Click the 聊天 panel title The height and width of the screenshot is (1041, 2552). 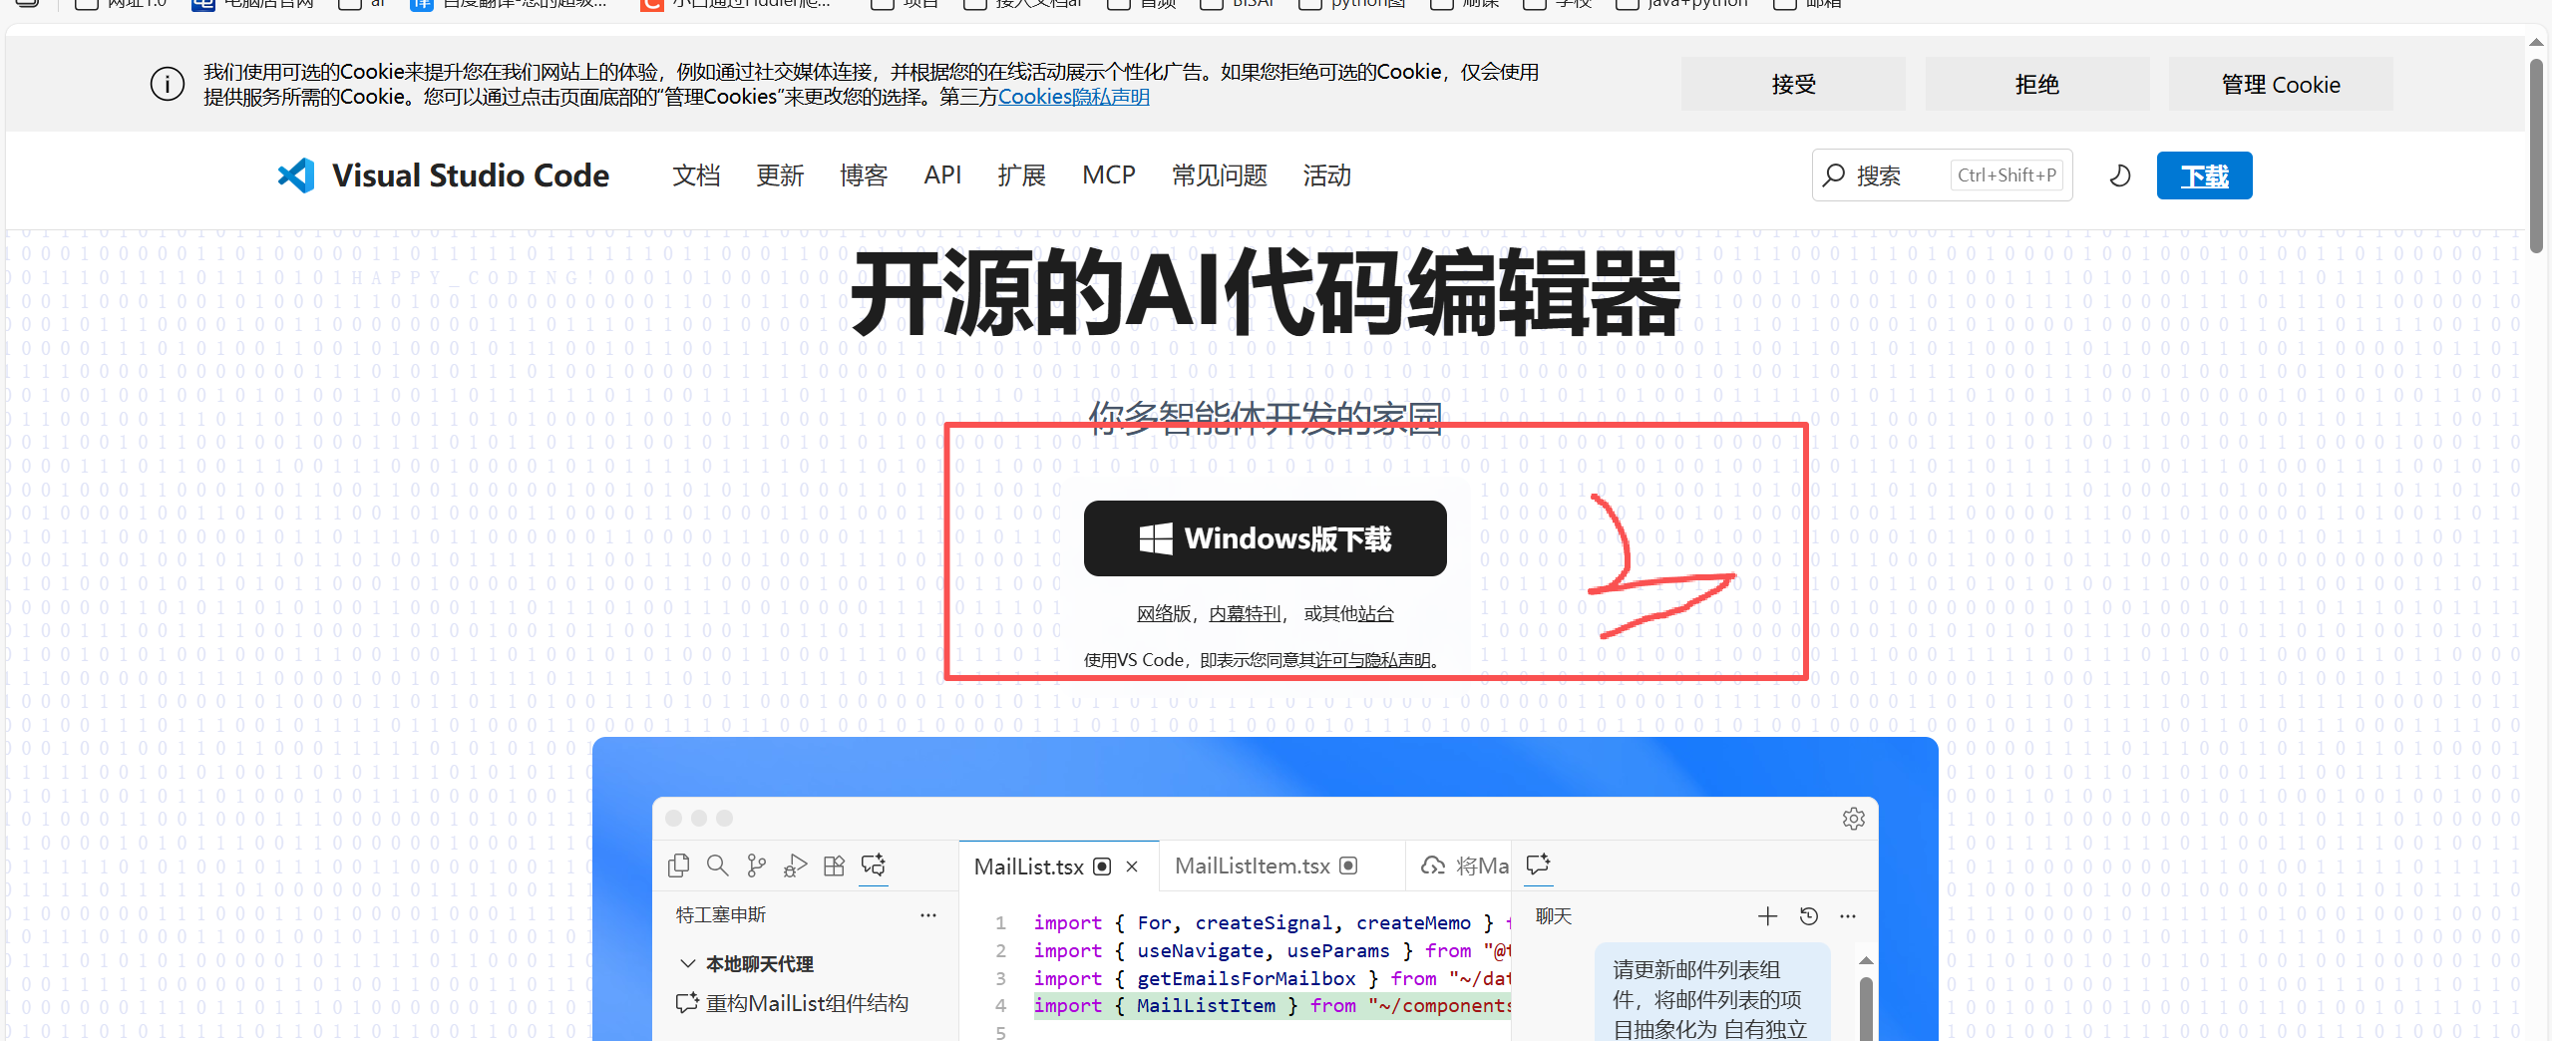point(1553,915)
